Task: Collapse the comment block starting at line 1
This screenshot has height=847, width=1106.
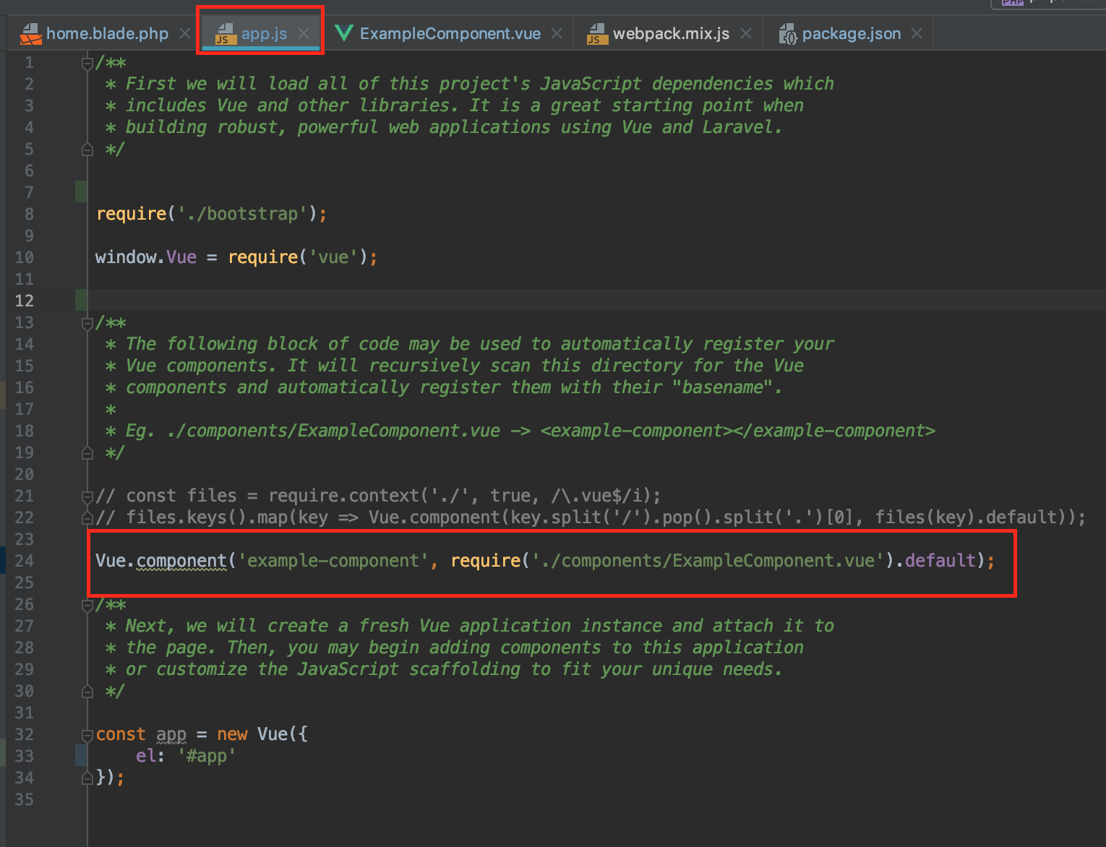Action: coord(87,63)
